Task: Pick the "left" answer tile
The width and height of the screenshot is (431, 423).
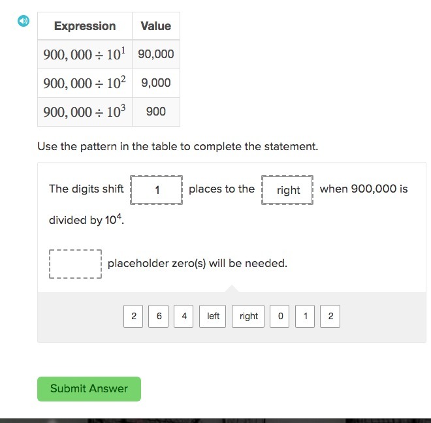Action: tap(214, 317)
